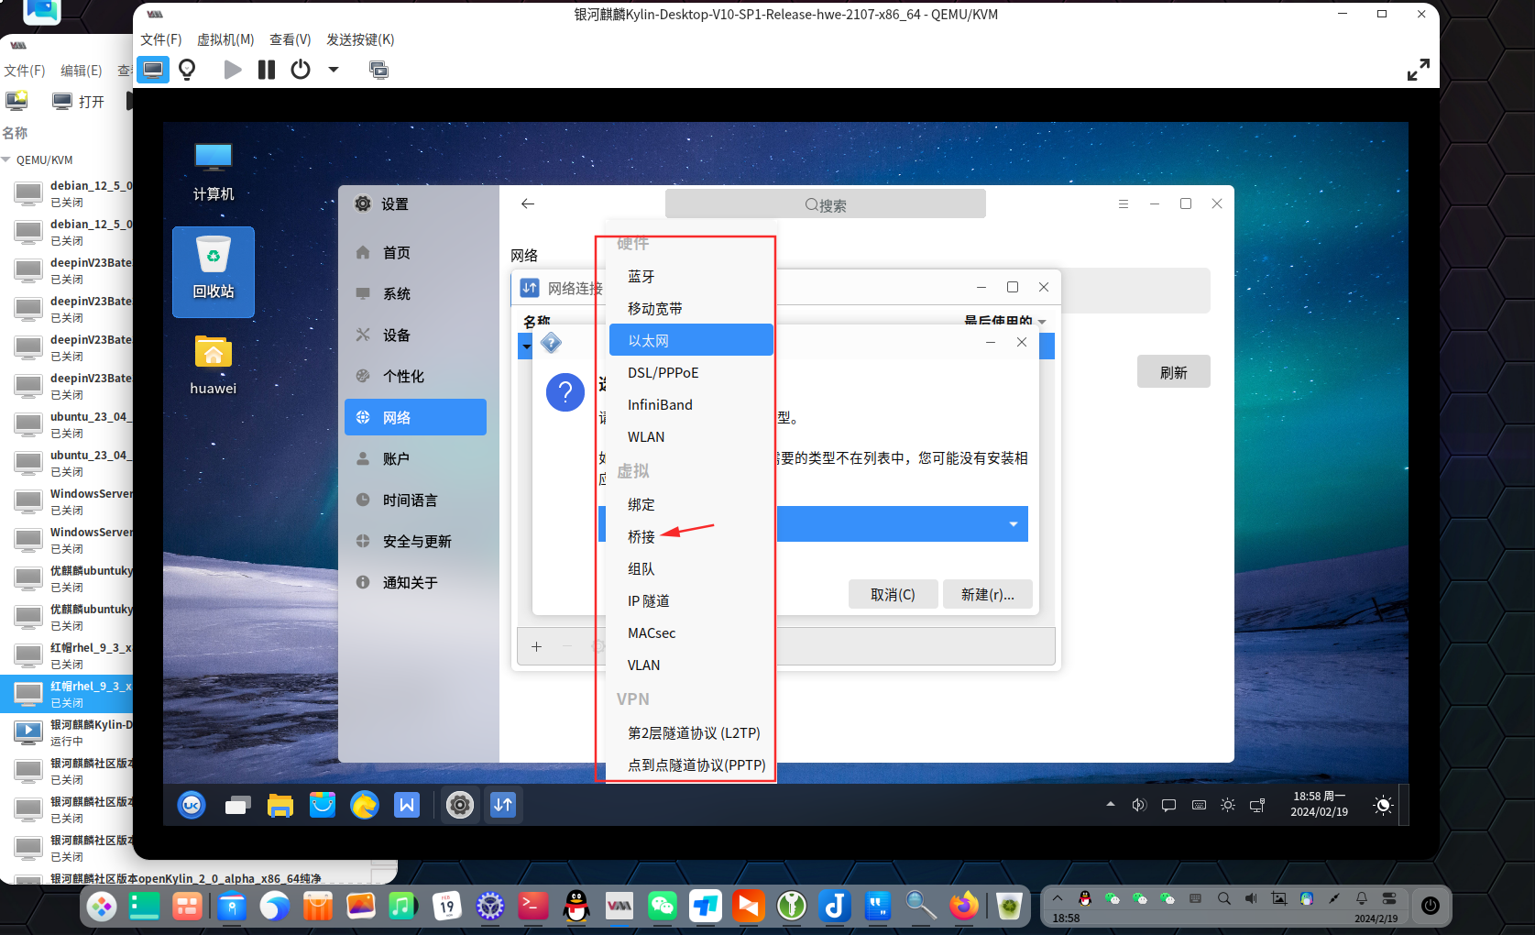Open 账户 in the Settings sidebar

click(x=415, y=458)
